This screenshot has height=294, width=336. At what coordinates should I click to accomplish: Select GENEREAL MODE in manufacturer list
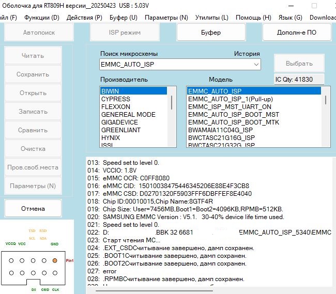[x=133, y=114]
